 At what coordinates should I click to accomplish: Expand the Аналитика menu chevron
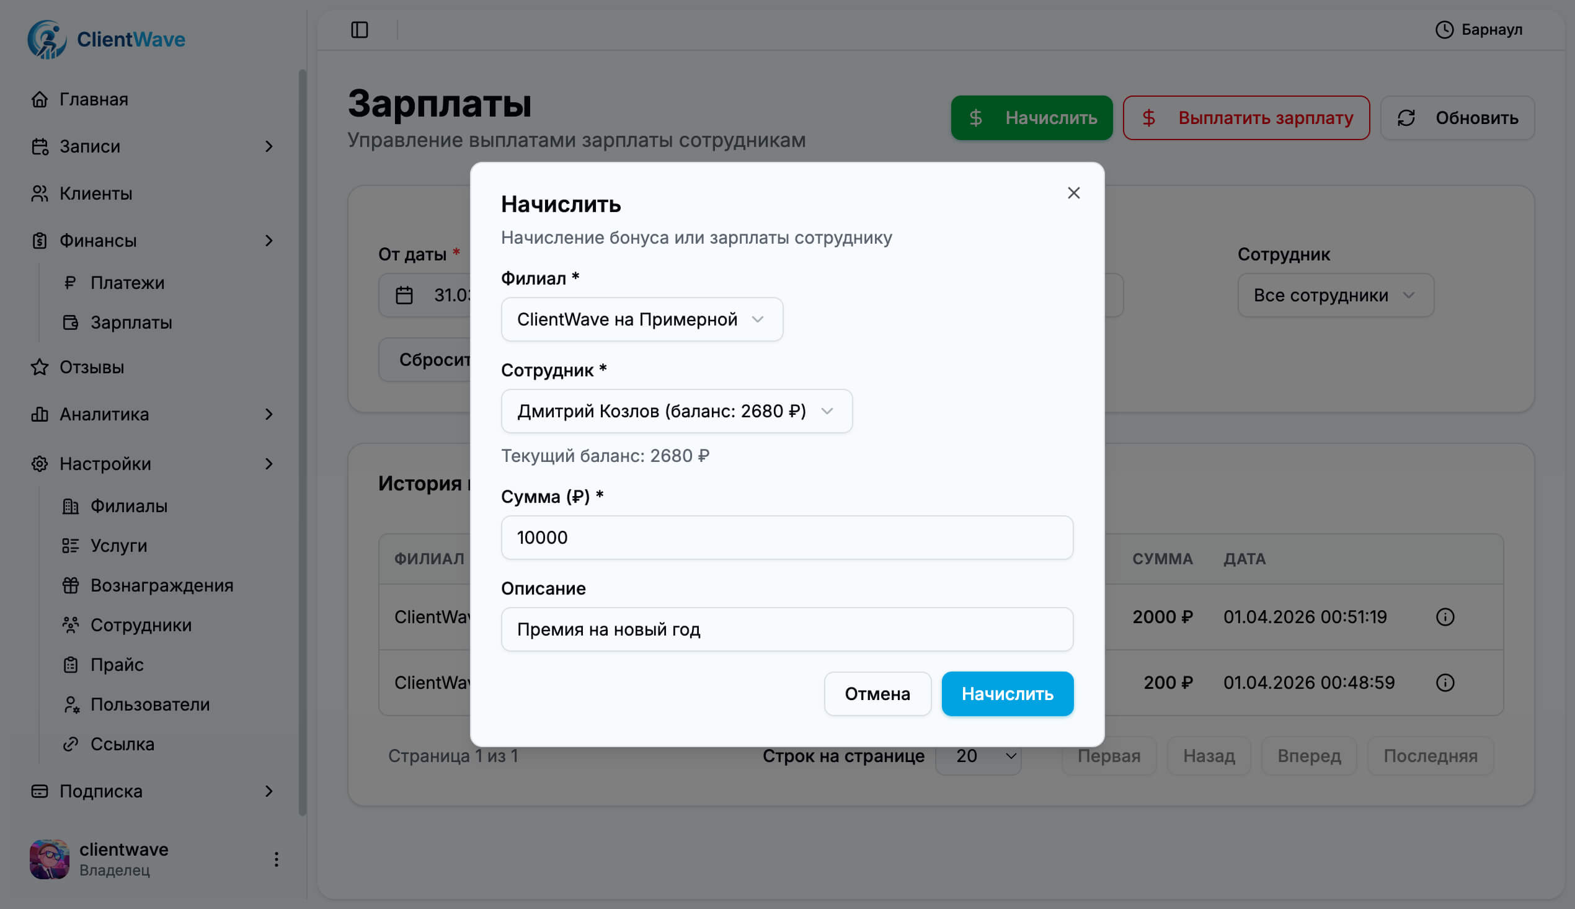269,414
